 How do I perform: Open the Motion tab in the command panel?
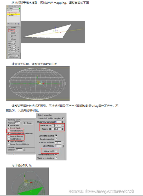pos(15,6)
